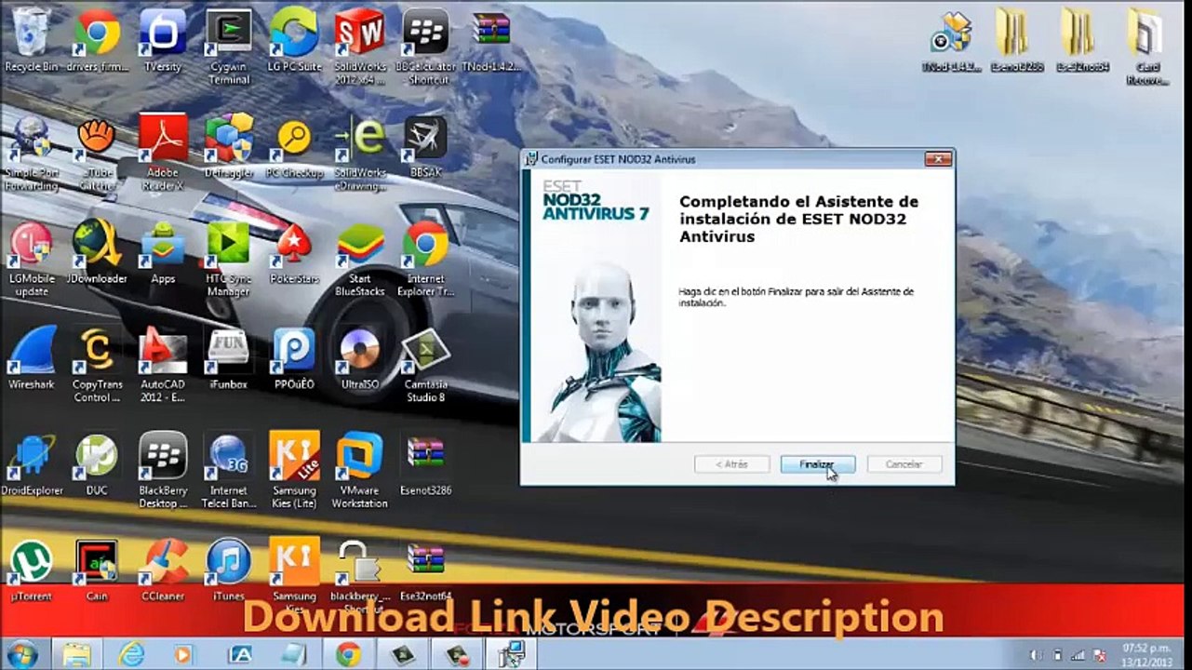
Task: Select the CCleaner desktop icon
Action: [x=163, y=570]
